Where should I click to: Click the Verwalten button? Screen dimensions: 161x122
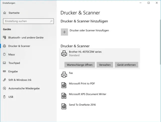click(x=105, y=65)
